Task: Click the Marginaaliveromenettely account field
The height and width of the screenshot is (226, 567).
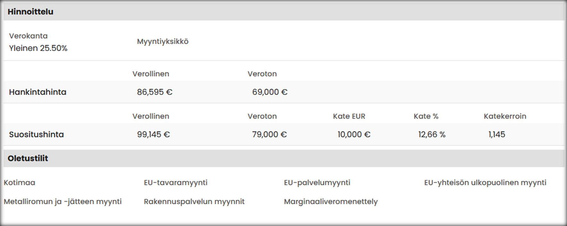Action: point(331,201)
